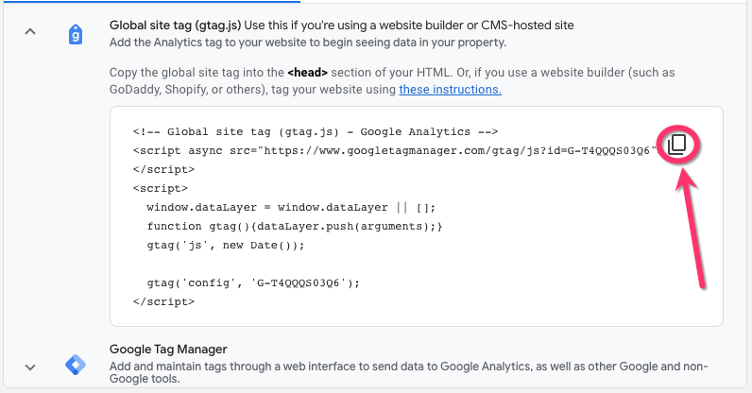This screenshot has height=393, width=752.
Task: Open the "these instructions" link
Action: pos(450,90)
